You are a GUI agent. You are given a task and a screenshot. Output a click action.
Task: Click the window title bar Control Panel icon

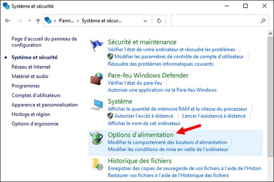click(x=6, y=6)
